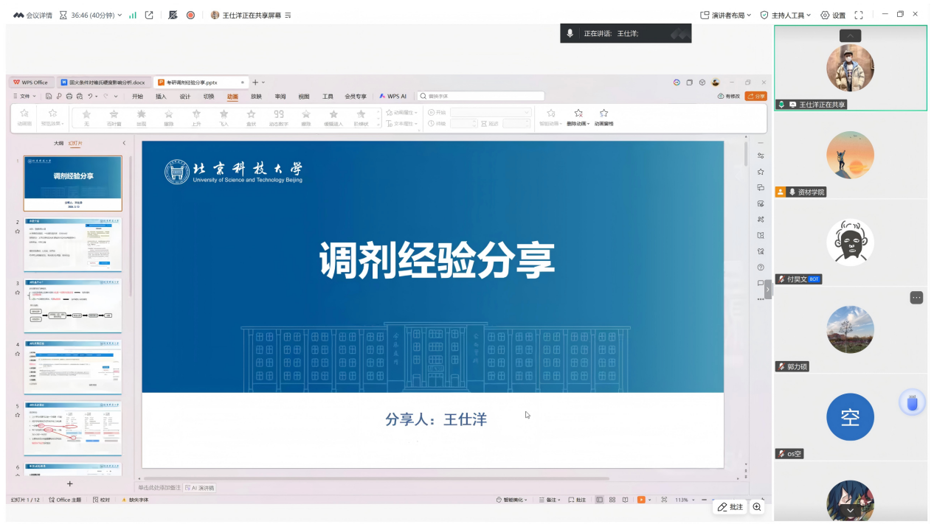The width and height of the screenshot is (934, 524).
Task: Open the 主持人工具 host tools dropdown
Action: click(x=786, y=15)
